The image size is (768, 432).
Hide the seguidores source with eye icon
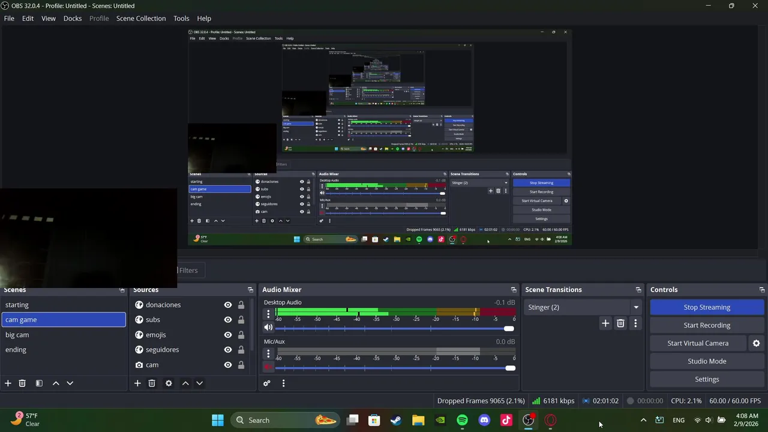coord(228,350)
